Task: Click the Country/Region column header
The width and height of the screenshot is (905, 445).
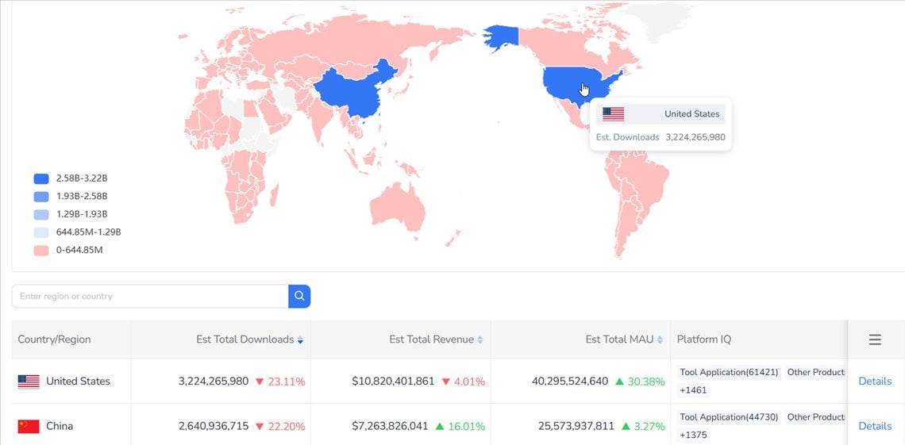Action: tap(54, 340)
